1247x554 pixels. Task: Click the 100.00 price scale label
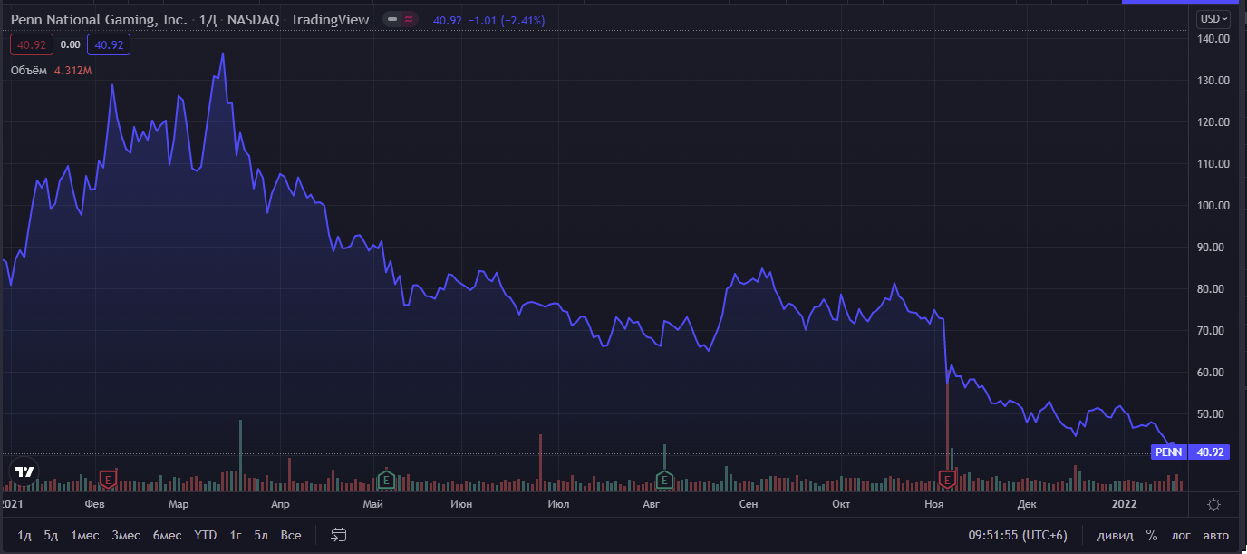[1213, 206]
